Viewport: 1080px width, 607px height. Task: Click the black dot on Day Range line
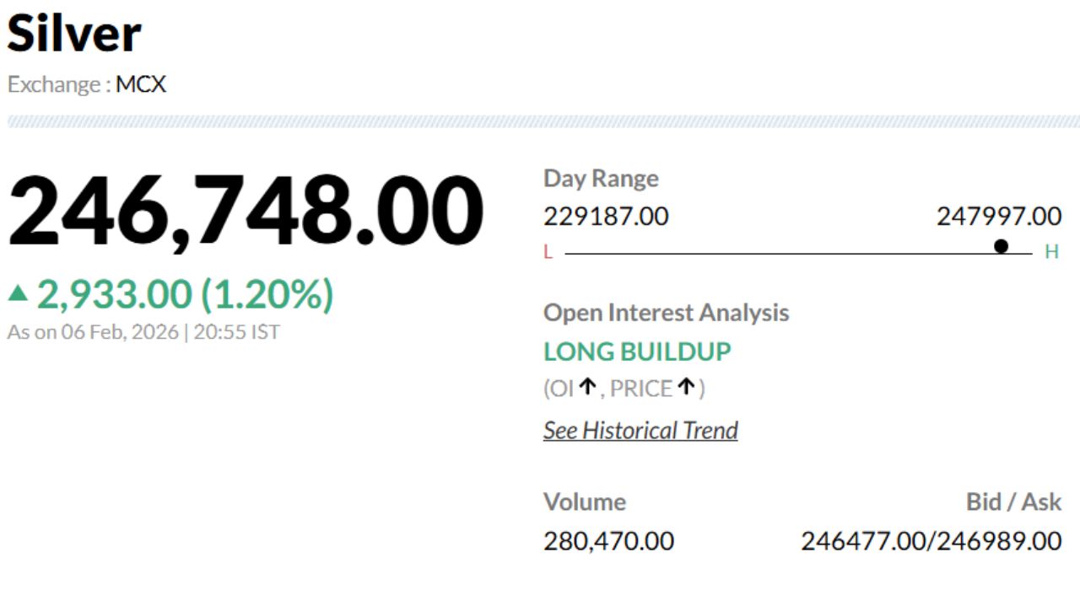click(x=1001, y=246)
